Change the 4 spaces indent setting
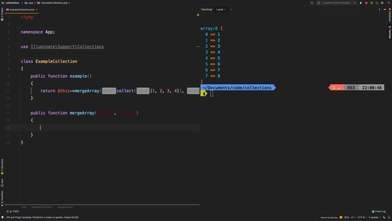 [x=374, y=217]
